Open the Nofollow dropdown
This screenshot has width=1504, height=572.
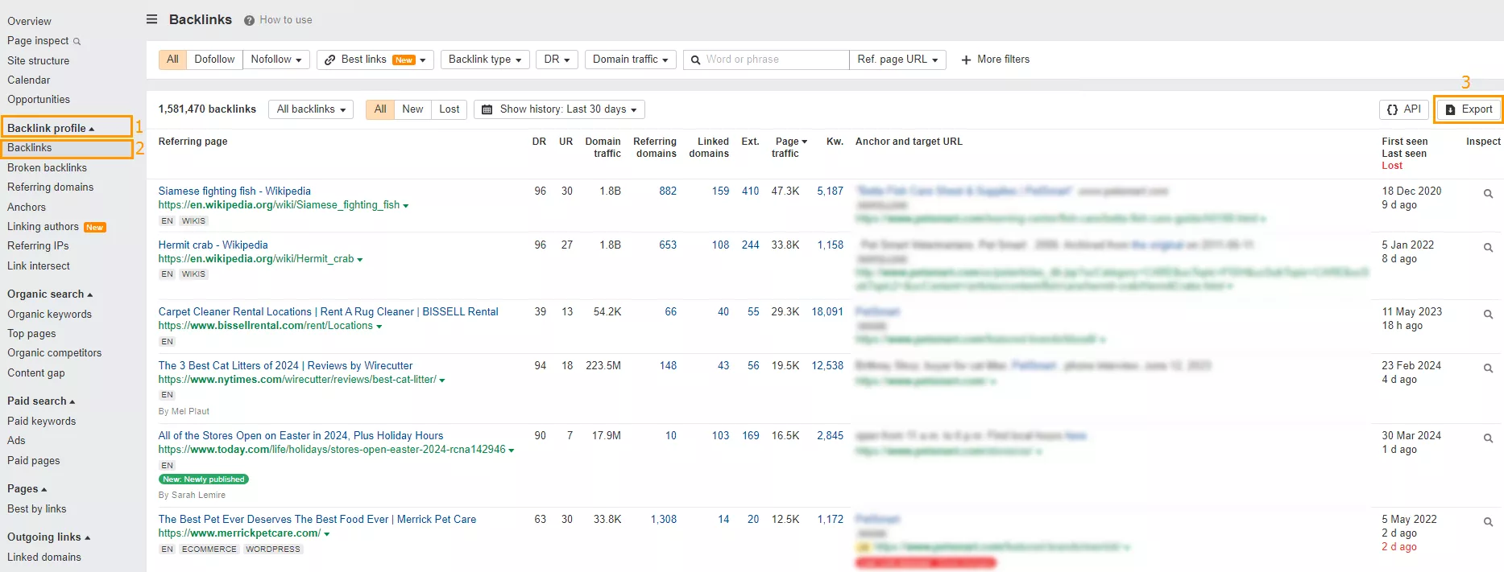[x=276, y=60]
